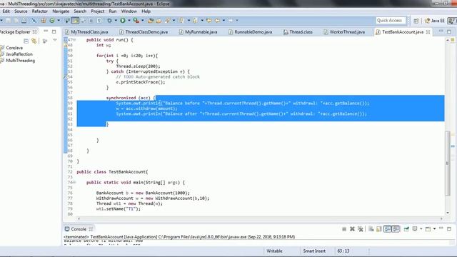Click Remove Launch X icon in Console
Screen dimensions: 457x257
pyautogui.click(x=352, y=229)
